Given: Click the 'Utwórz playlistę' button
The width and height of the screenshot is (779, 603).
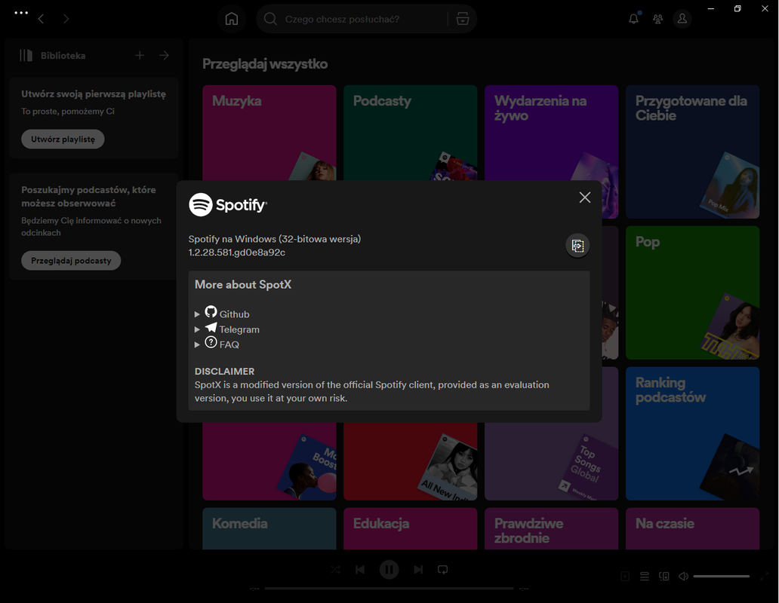Looking at the screenshot, I should [63, 139].
